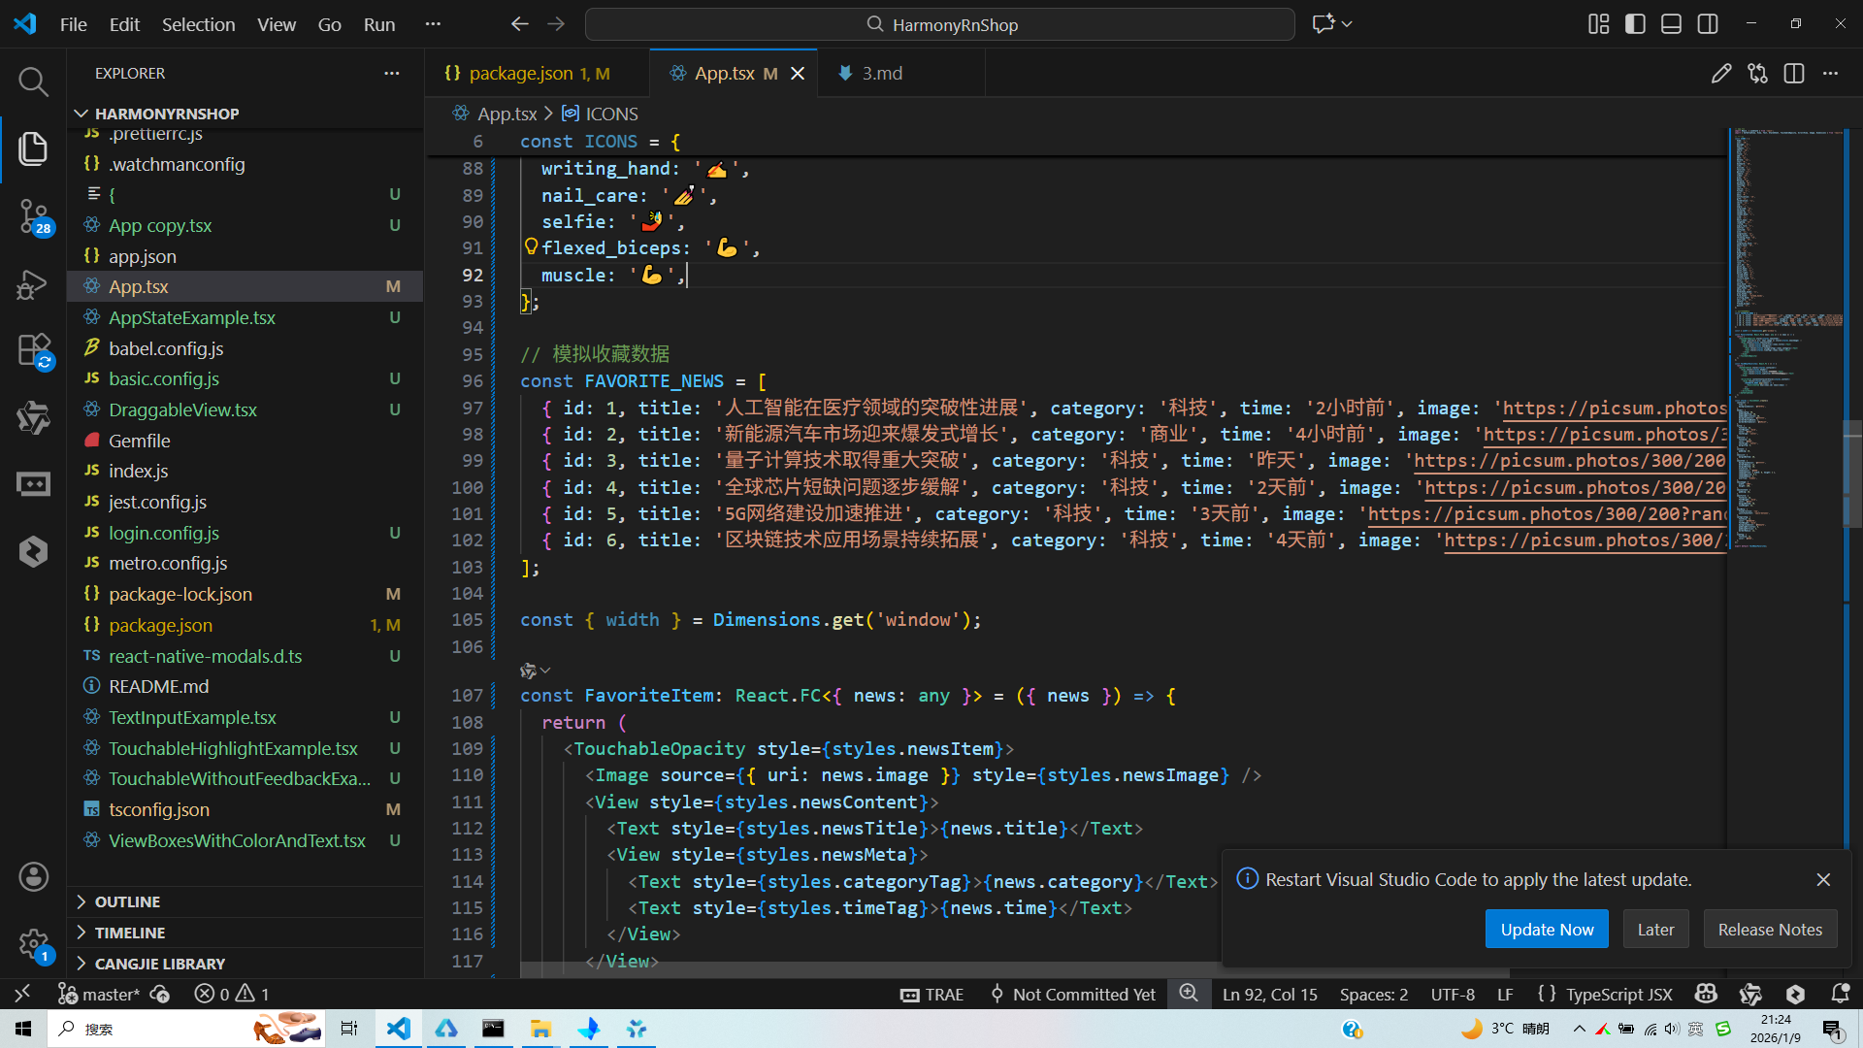1863x1048 pixels.
Task: Open metro.config.js in the explorer
Action: pyautogui.click(x=245, y=563)
